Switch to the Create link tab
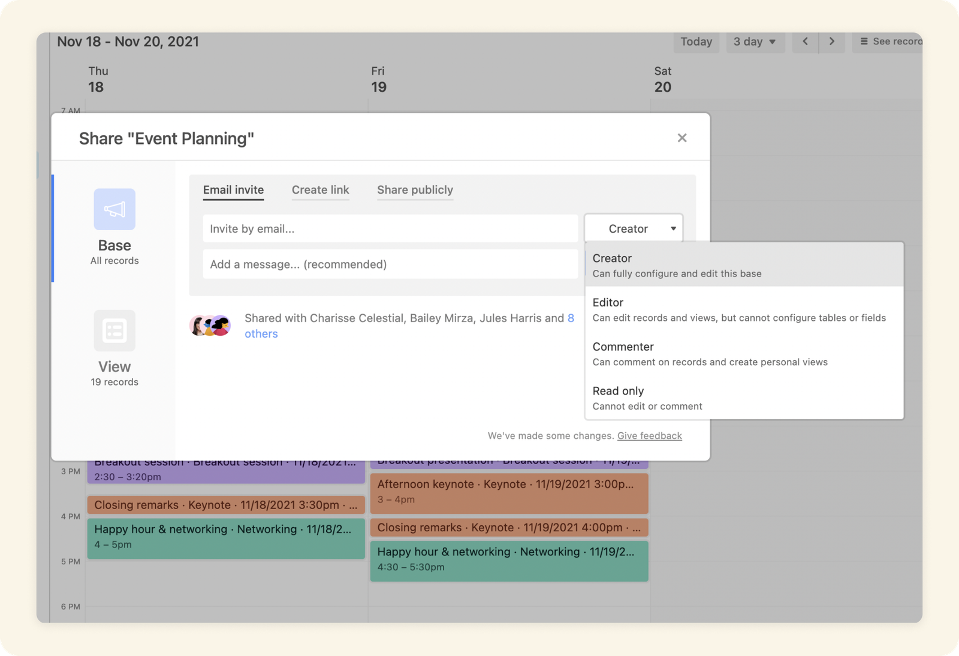The height and width of the screenshot is (656, 959). click(x=320, y=190)
